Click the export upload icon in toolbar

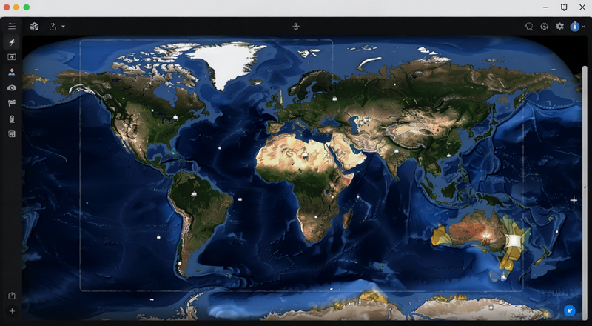pyautogui.click(x=53, y=27)
